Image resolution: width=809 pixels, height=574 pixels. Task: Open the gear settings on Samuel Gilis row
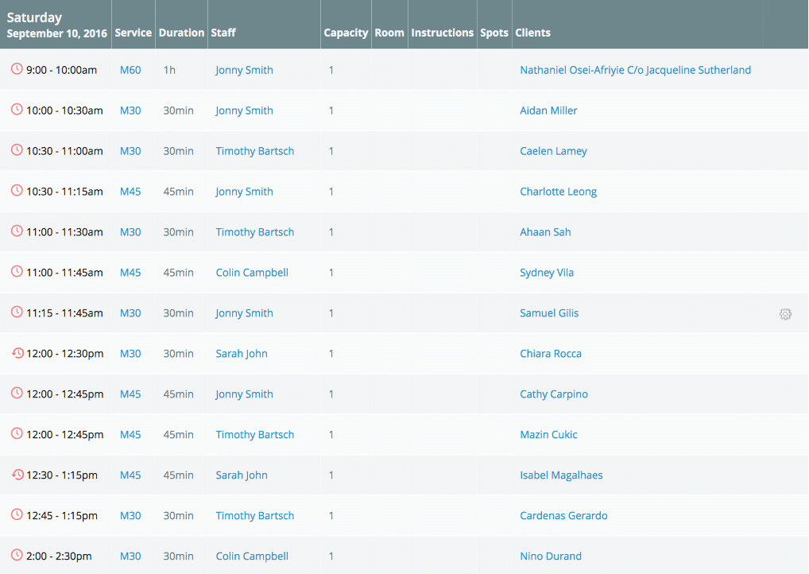(785, 314)
